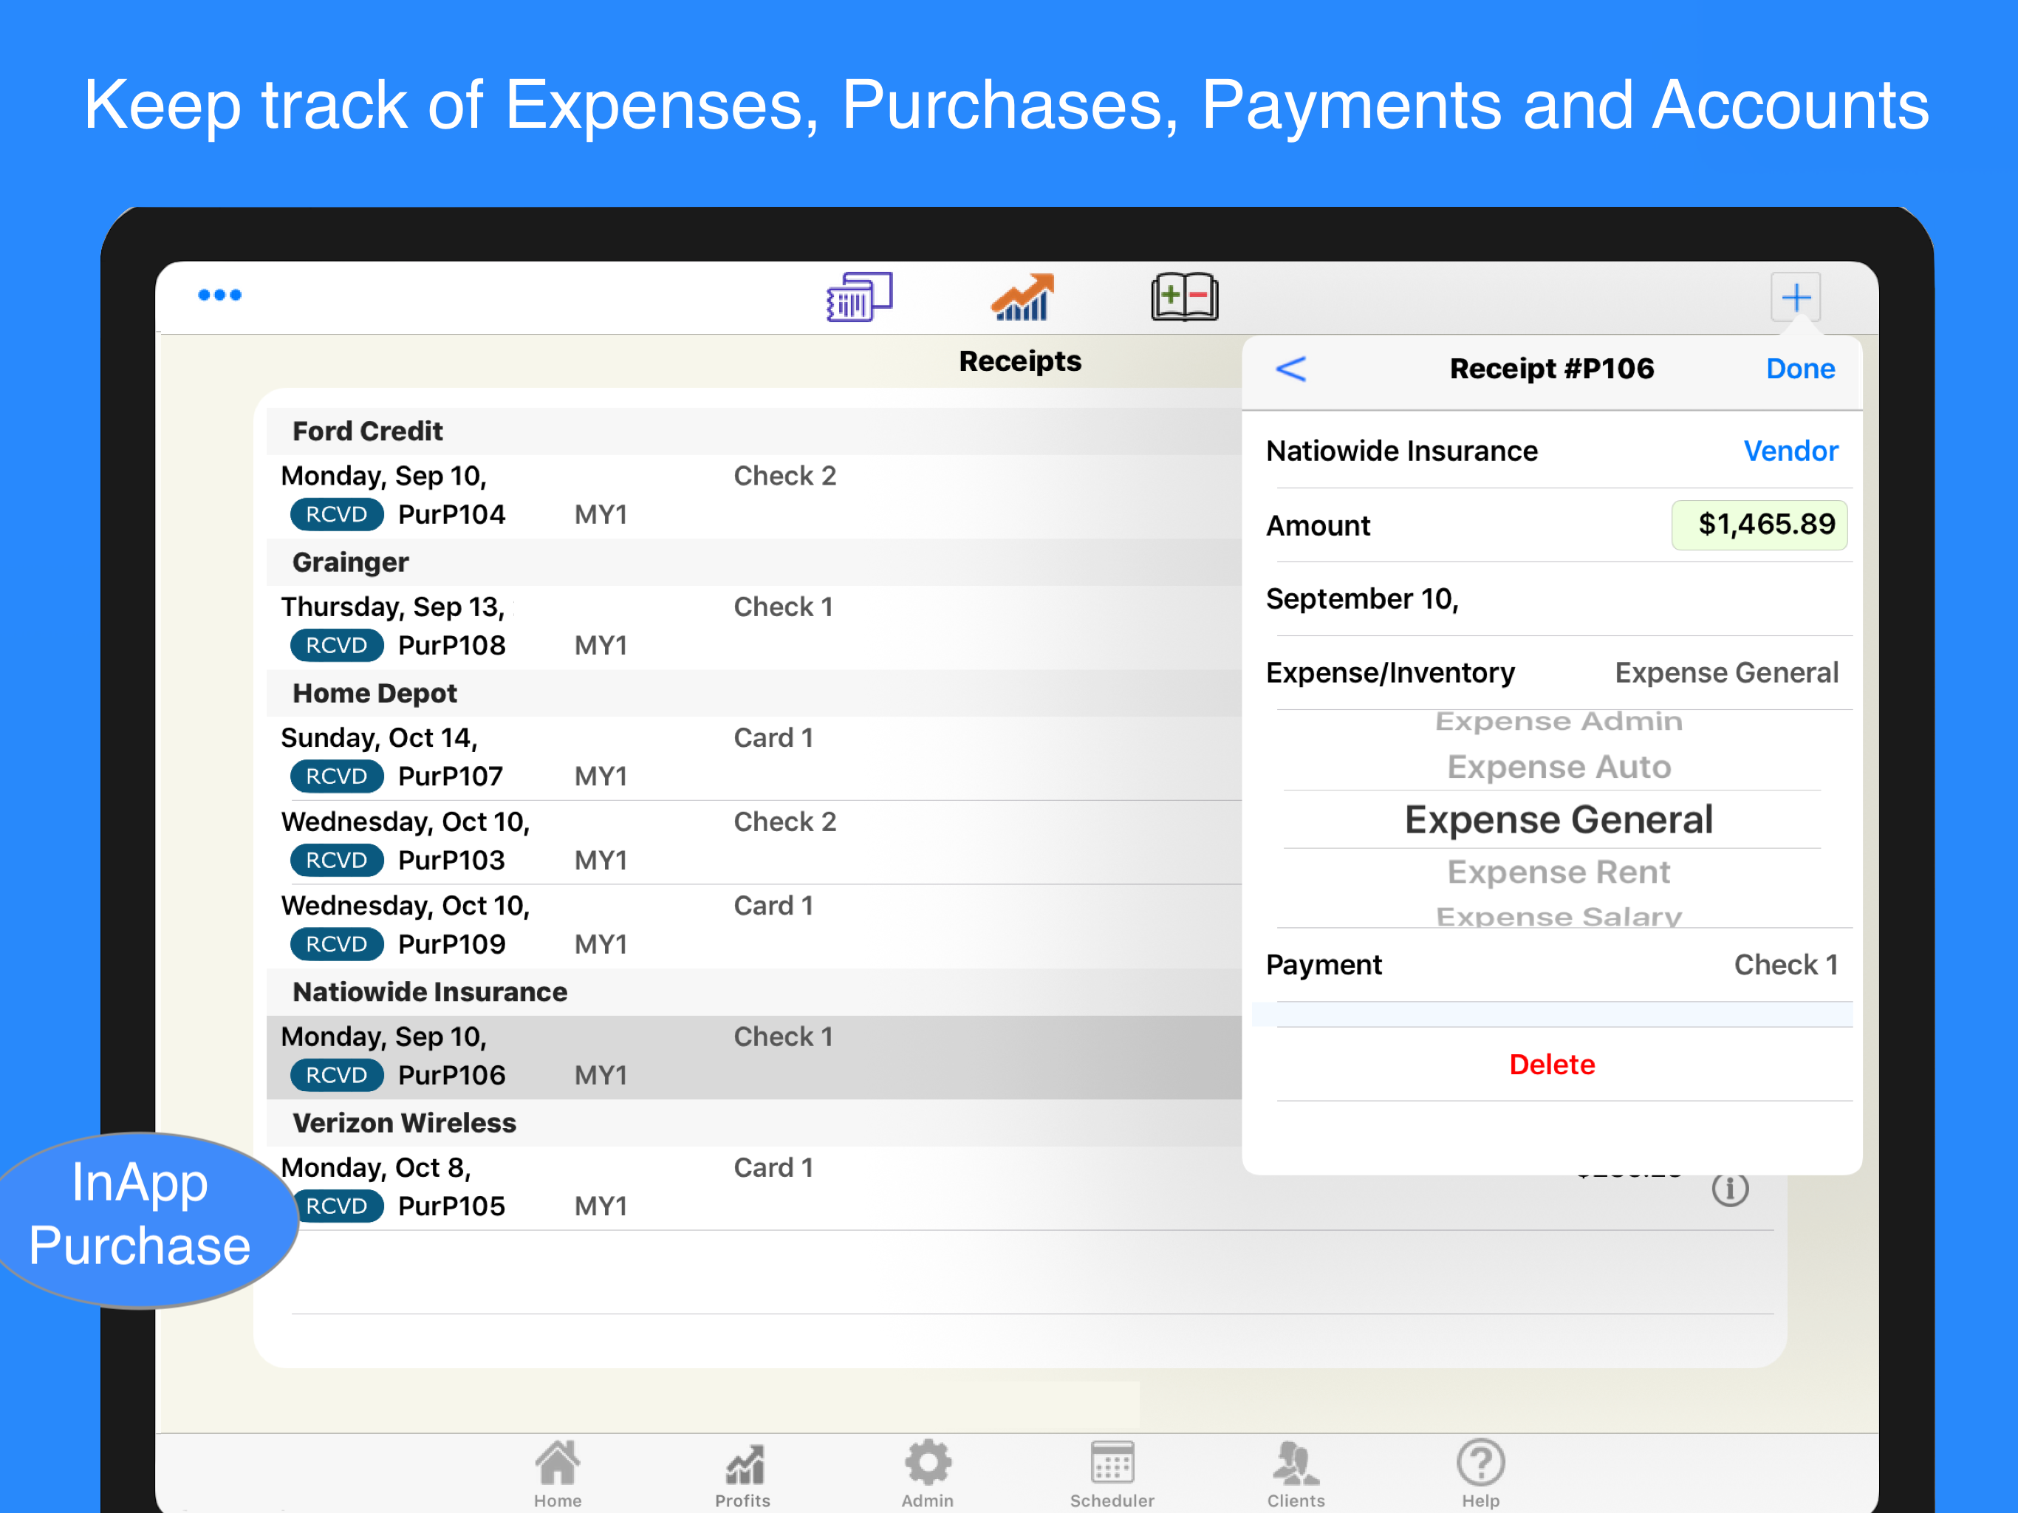Edit the $1,465.89 amount field
The width and height of the screenshot is (2018, 1513).
(1759, 525)
